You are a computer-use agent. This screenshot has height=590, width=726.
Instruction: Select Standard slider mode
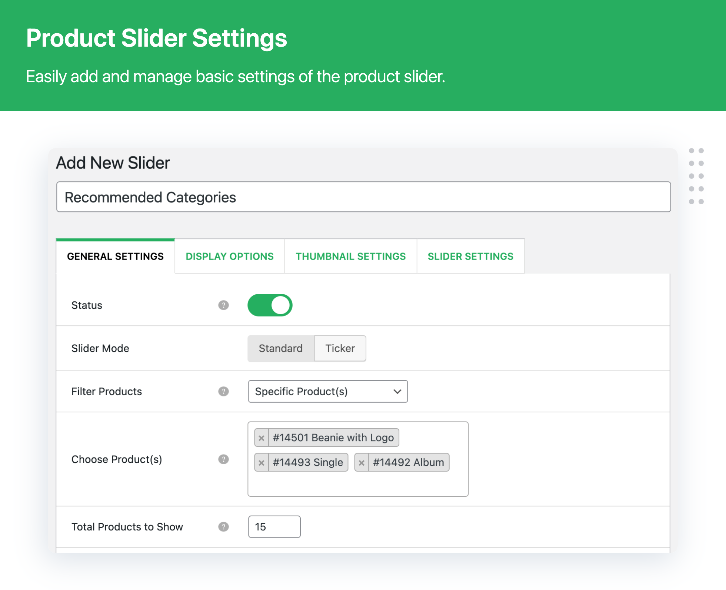tap(281, 348)
